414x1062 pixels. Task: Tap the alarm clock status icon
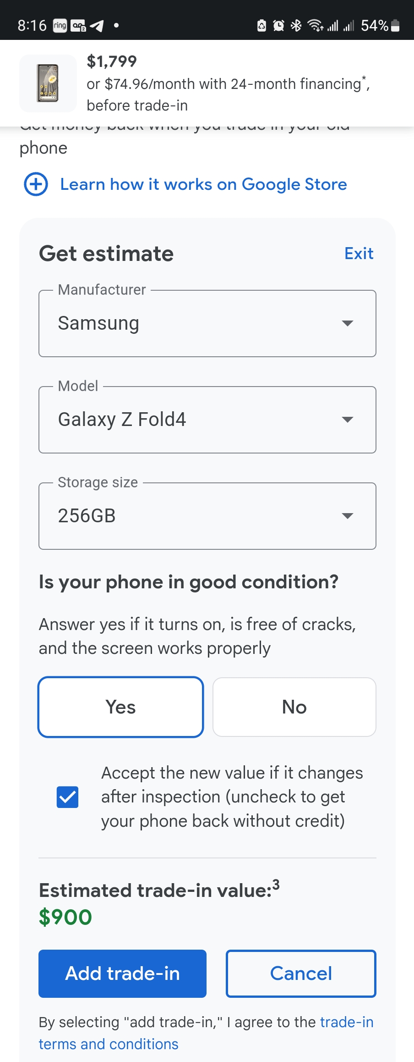278,26
